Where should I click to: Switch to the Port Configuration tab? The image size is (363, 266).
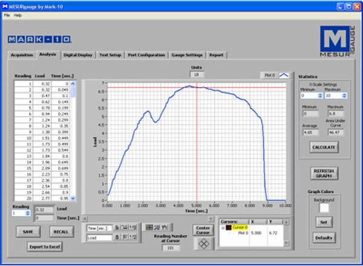(x=146, y=55)
